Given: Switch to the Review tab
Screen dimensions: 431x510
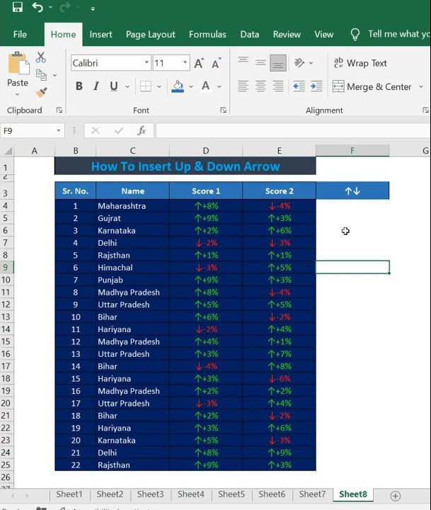Looking at the screenshot, I should (287, 34).
